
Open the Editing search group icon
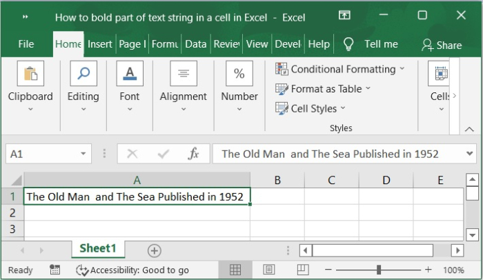[83, 73]
